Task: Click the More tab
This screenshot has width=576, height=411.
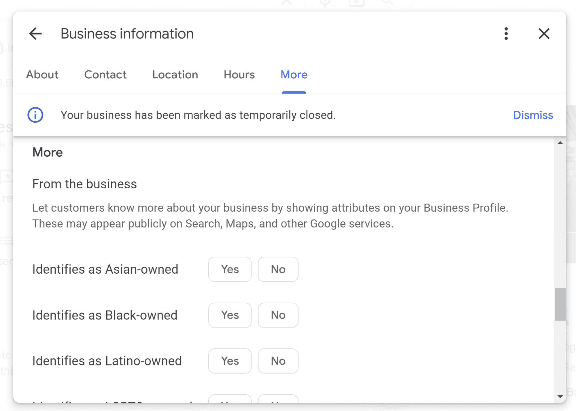Action: 294,75
